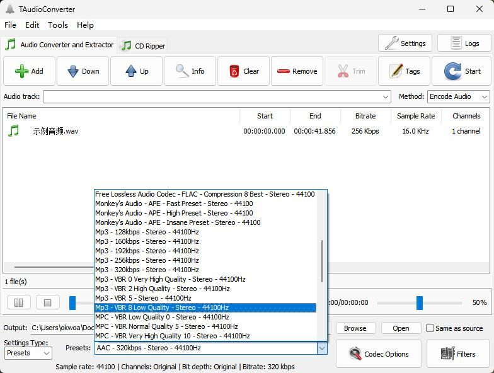Image resolution: width=494 pixels, height=373 pixels.
Task: Open file Info with magnifier icon
Action: coord(190,71)
